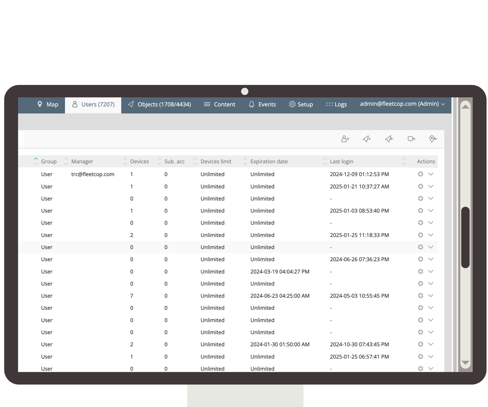488x407 pixels.
Task: Click the speech bubble import icon
Action: 412,139
